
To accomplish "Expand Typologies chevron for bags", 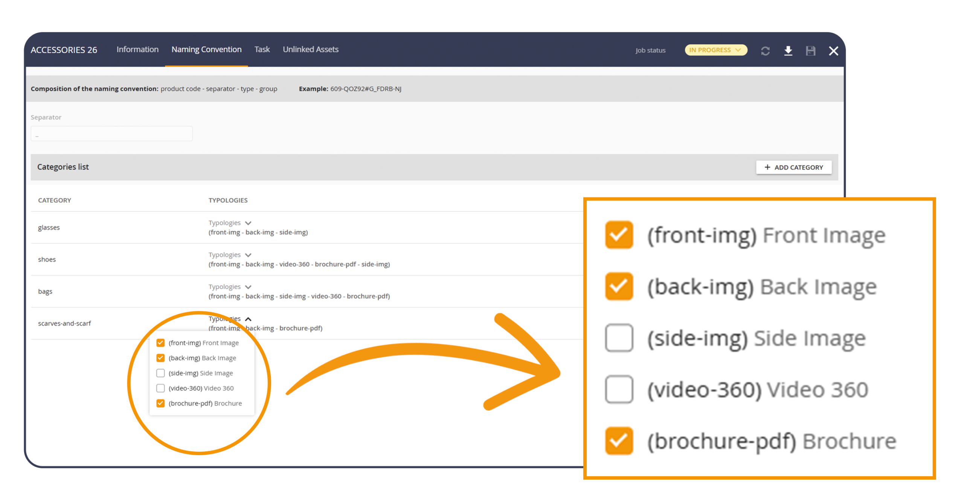I will (248, 287).
